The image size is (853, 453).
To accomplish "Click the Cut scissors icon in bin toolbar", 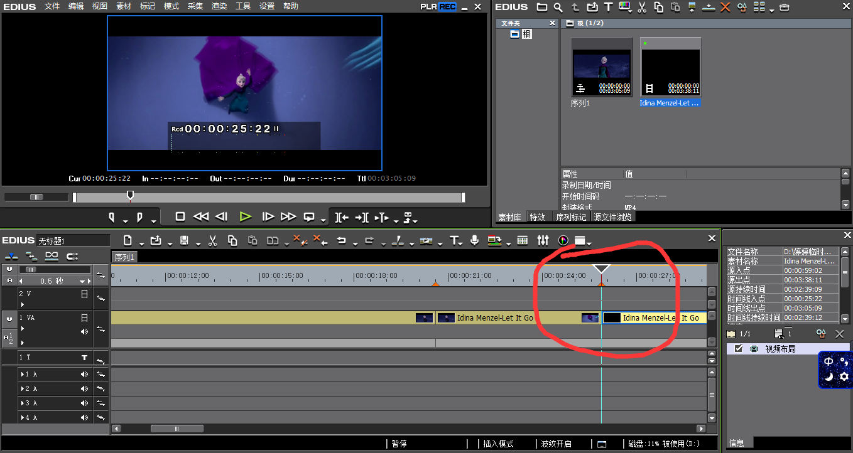I will pyautogui.click(x=642, y=8).
